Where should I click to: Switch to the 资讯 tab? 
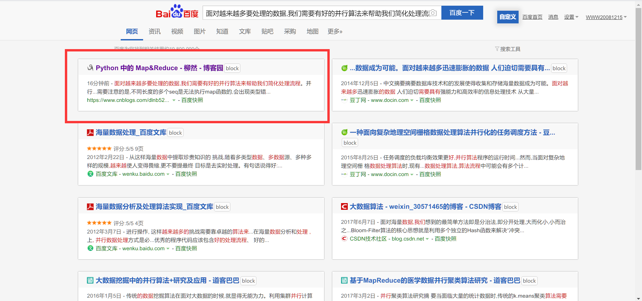point(154,31)
